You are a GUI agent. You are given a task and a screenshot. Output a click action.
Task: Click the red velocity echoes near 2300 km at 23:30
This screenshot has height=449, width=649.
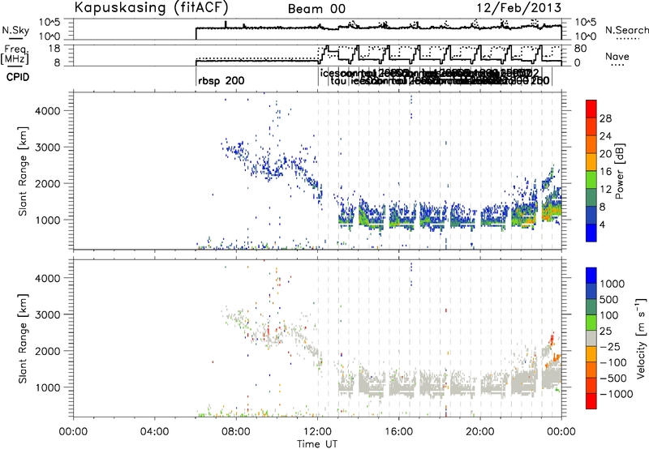click(x=552, y=339)
